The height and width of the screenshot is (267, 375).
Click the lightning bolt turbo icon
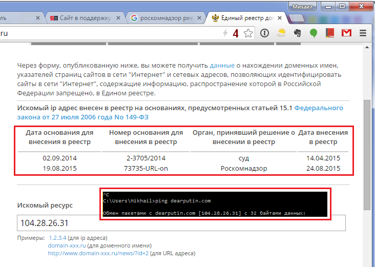pos(225,33)
